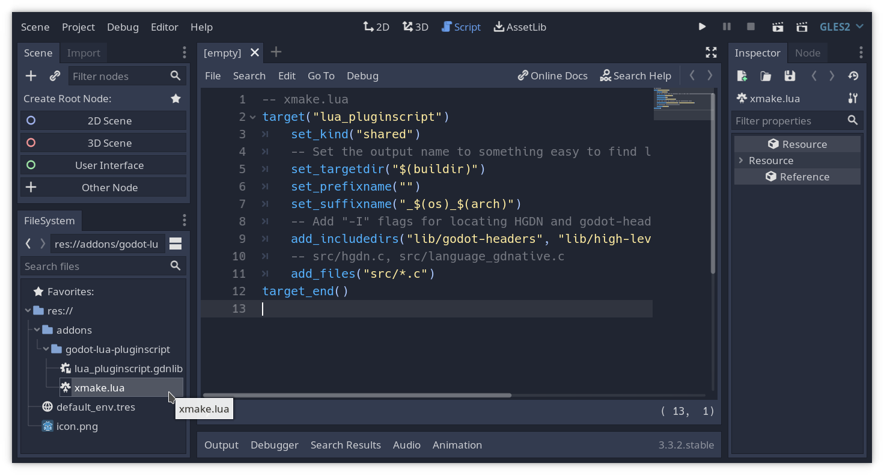The height and width of the screenshot is (475, 884).
Task: Click the Filter properties search field
Action: (x=790, y=121)
